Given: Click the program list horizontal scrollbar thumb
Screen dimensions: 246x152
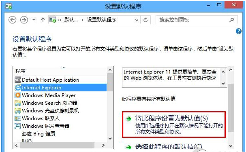Looking at the screenshot, I should pyautogui.click(x=57, y=146).
